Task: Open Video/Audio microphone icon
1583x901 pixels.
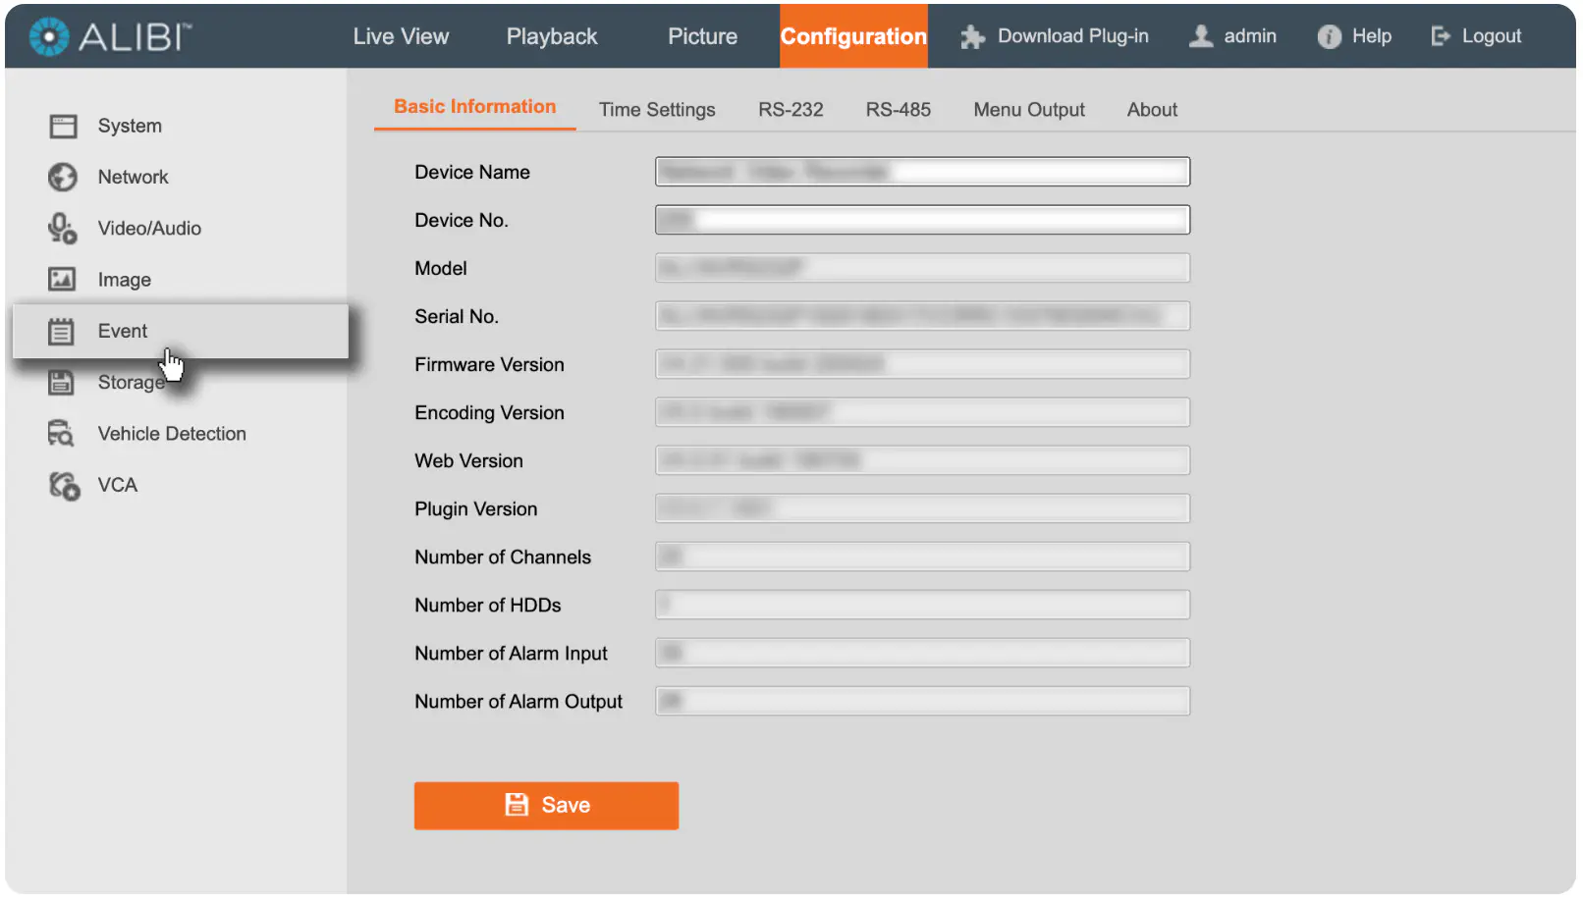Action: coord(63,229)
